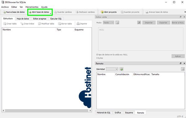This screenshot has width=186, height=118.
Task: Click the DB Browser for SQLite title icon
Action: (2, 2)
